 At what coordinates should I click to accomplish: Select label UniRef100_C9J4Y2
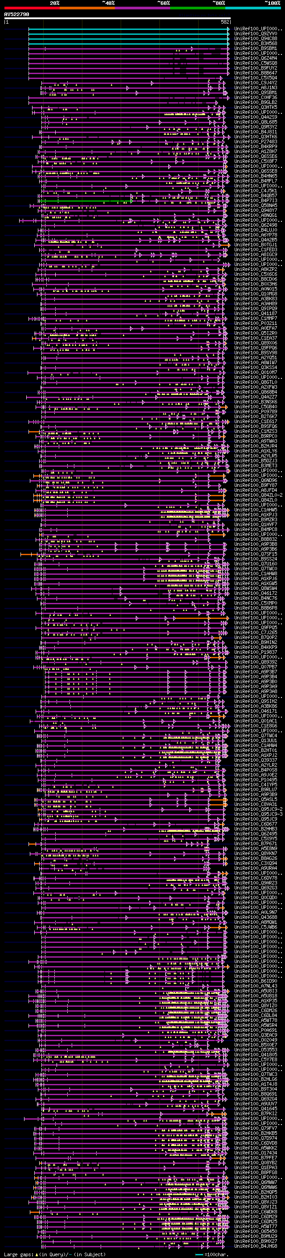(256, 83)
